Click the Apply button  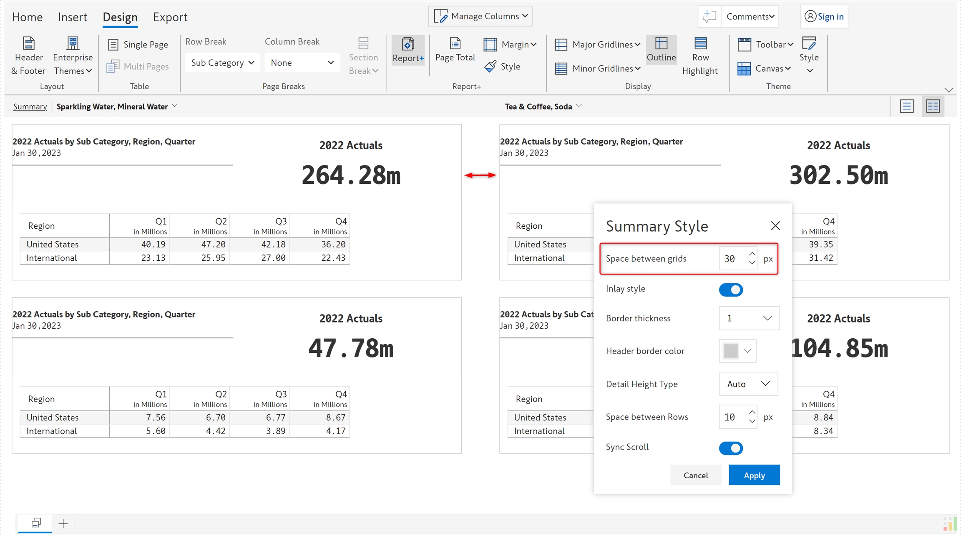pyautogui.click(x=754, y=475)
